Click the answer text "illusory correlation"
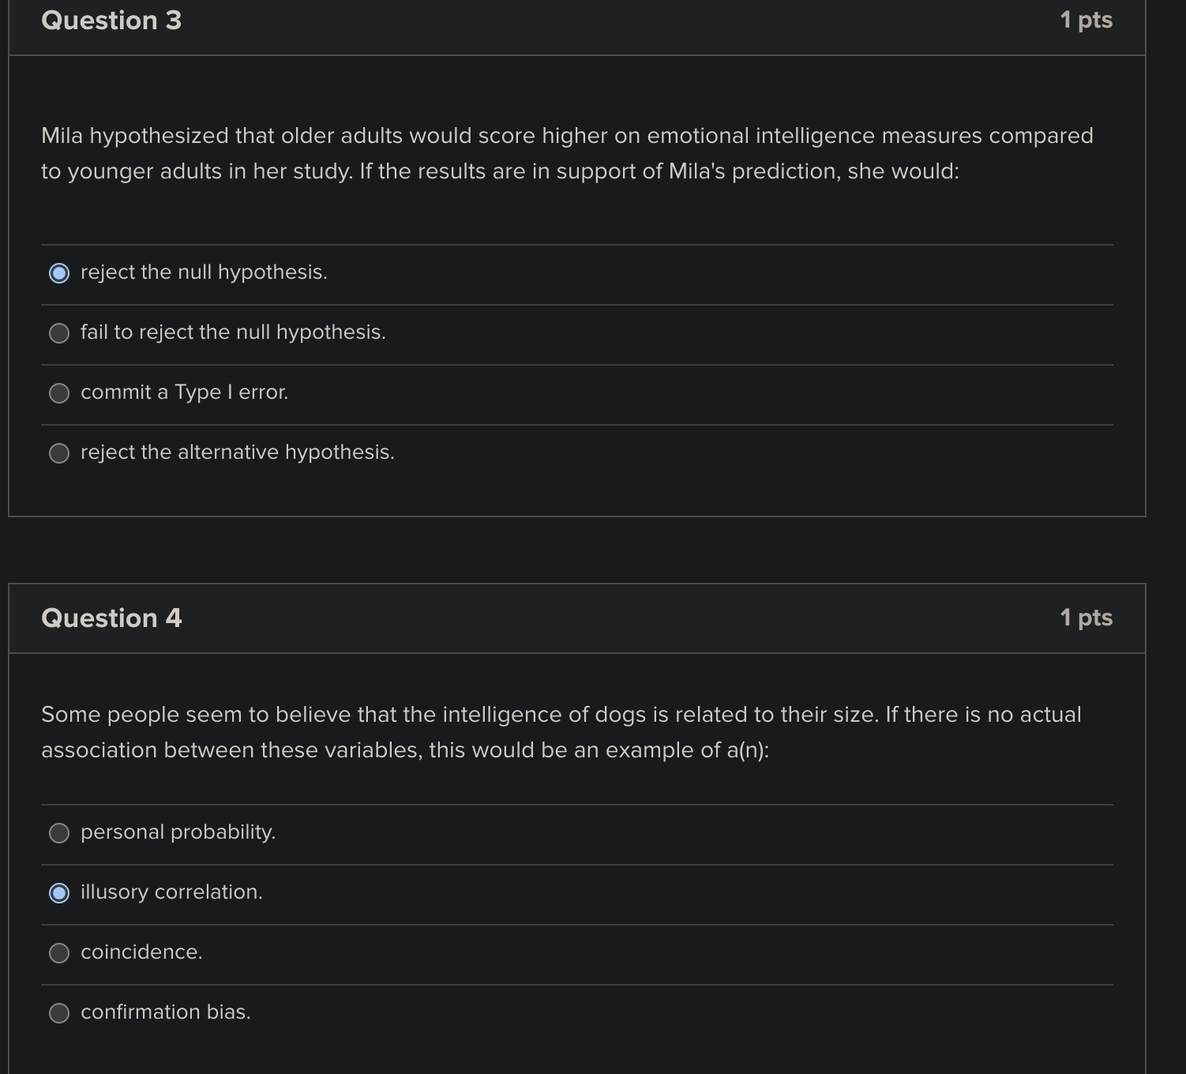This screenshot has height=1074, width=1186. tap(171, 892)
